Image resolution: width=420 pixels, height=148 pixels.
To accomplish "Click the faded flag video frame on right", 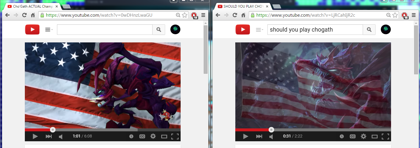I will pyautogui.click(x=313, y=85).
